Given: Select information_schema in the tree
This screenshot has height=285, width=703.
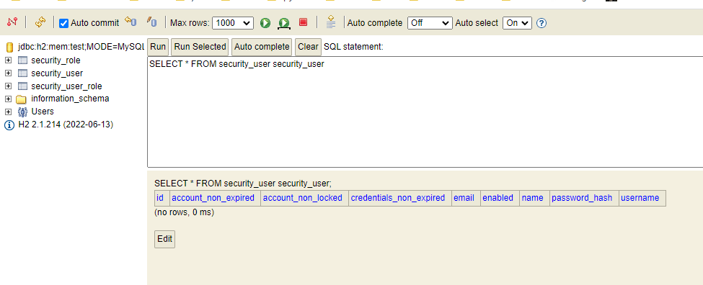Looking at the screenshot, I should coord(70,99).
